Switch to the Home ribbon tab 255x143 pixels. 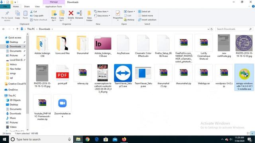16,6
